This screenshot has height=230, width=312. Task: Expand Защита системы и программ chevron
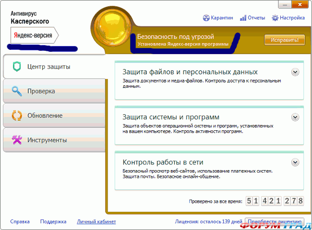(295, 117)
